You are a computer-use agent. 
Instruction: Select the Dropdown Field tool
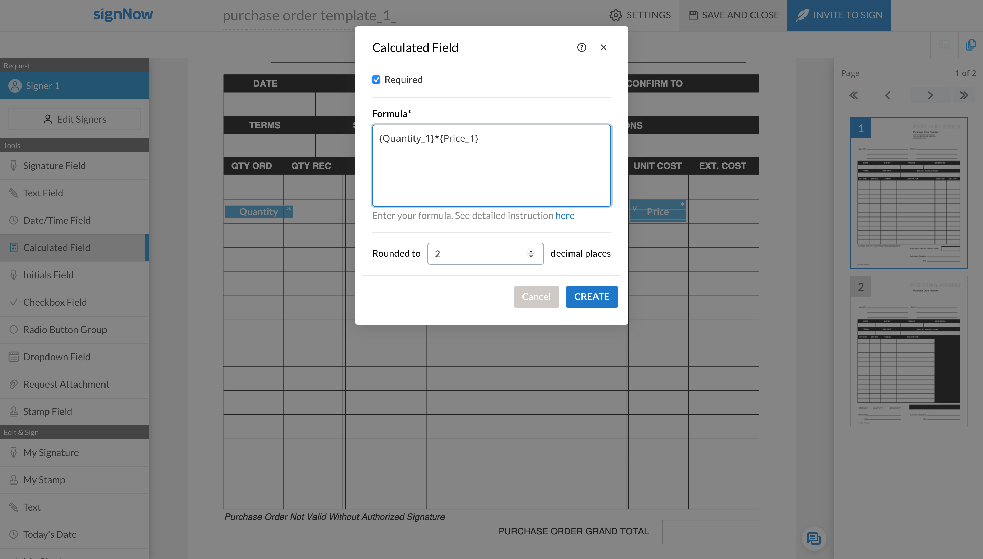coord(56,357)
